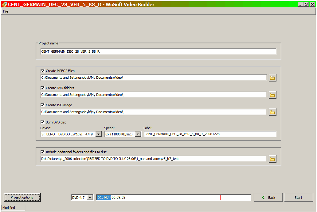Click the Start button
317x212 pixels.
298,198
